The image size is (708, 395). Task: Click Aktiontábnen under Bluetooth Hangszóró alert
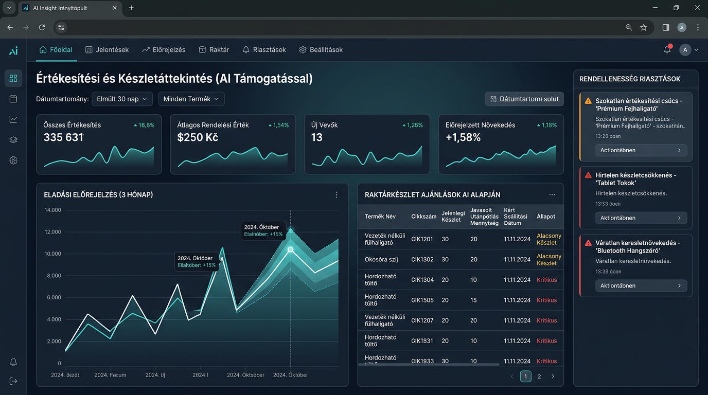pyautogui.click(x=641, y=285)
